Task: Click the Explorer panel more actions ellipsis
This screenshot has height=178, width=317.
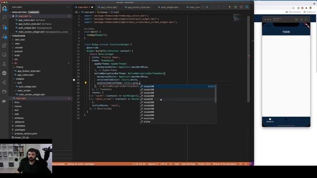Action: [x=67, y=7]
